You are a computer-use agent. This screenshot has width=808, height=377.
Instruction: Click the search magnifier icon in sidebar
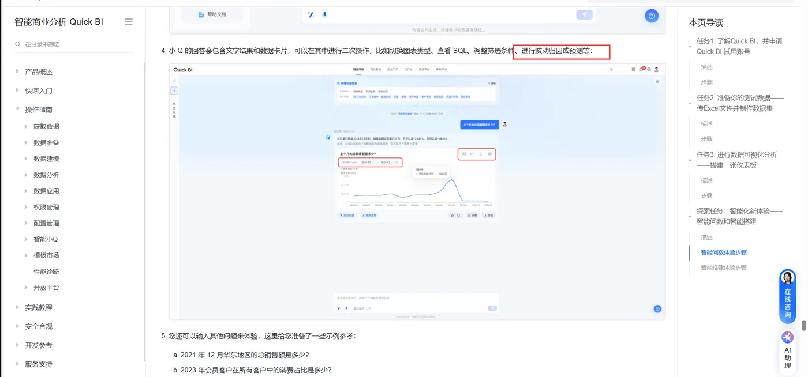pos(18,44)
